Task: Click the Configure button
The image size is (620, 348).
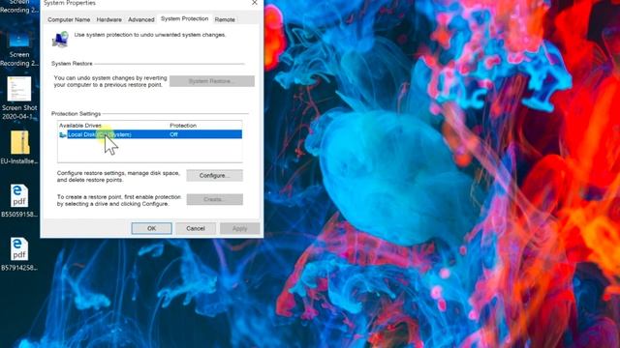Action: click(x=214, y=175)
